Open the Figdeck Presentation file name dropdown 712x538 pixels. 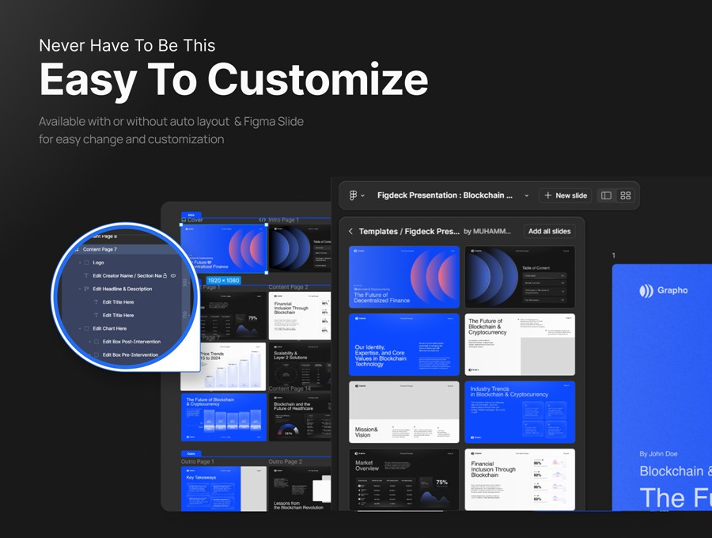pyautogui.click(x=526, y=195)
